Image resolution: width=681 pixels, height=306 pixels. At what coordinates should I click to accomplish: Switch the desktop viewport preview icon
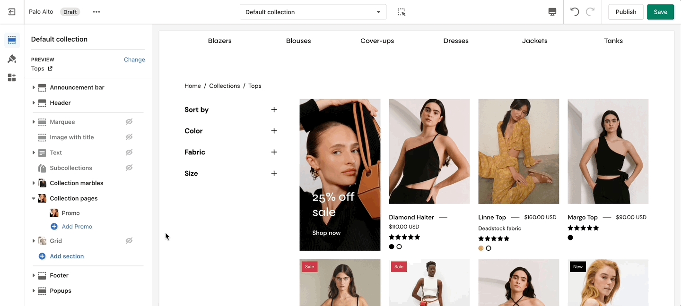[x=552, y=12]
